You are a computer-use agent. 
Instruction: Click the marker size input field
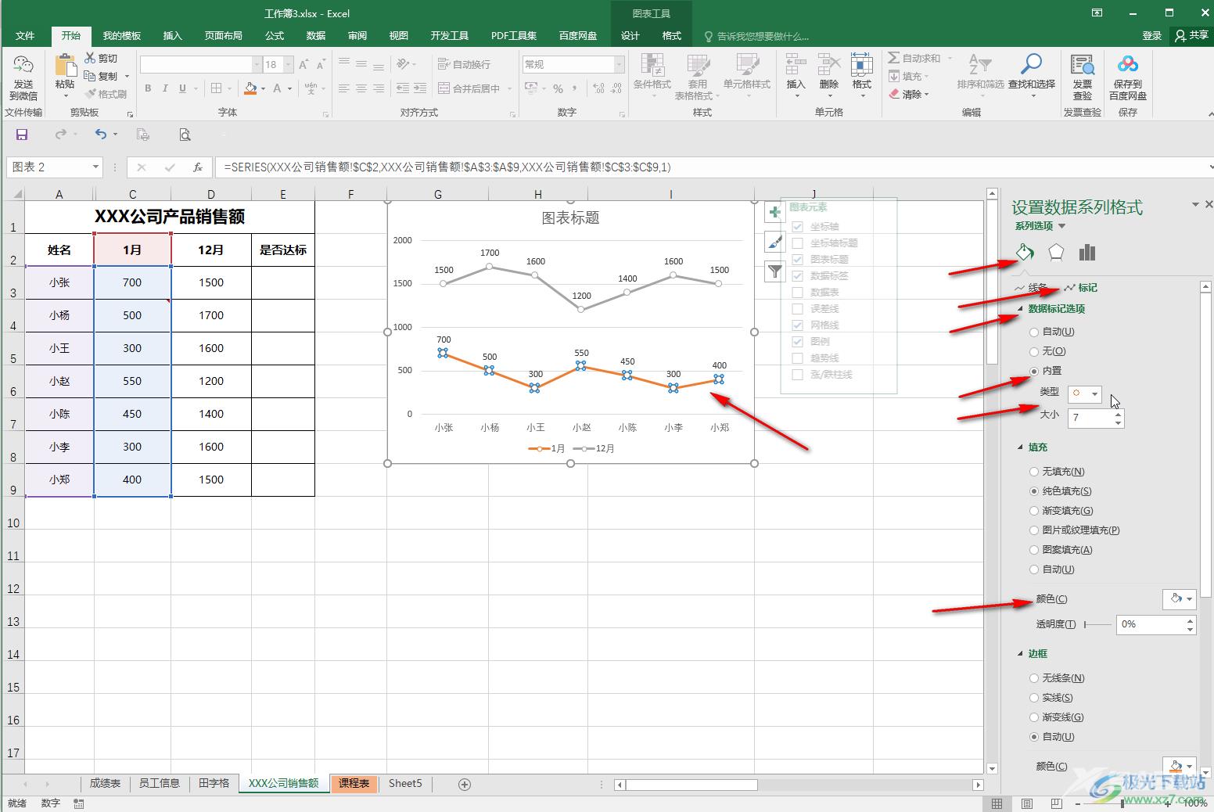point(1090,418)
